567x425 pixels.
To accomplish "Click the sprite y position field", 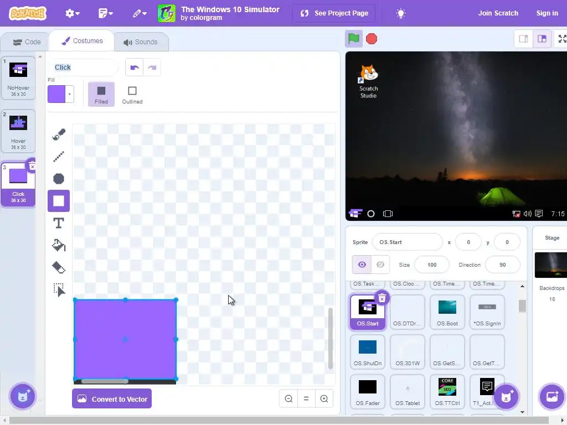I will (x=507, y=242).
